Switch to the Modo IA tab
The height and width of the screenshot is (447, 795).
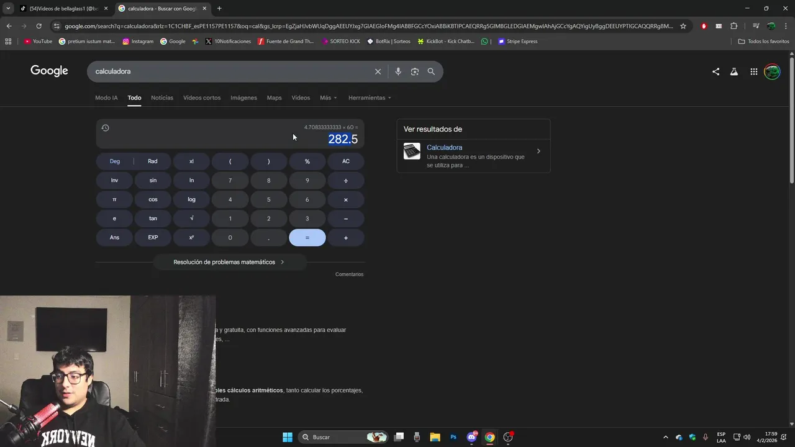(106, 98)
